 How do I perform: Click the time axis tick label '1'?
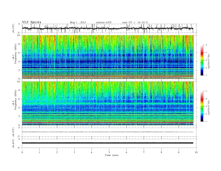pyautogui.click(x=39, y=152)
